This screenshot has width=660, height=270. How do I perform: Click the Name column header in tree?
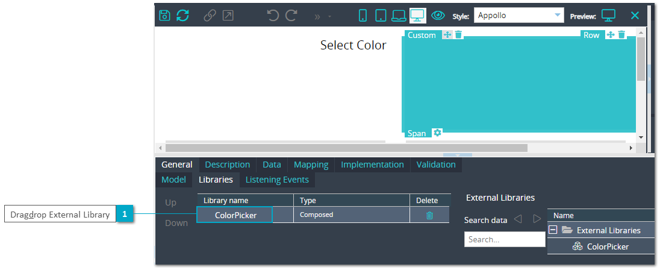[x=600, y=215]
